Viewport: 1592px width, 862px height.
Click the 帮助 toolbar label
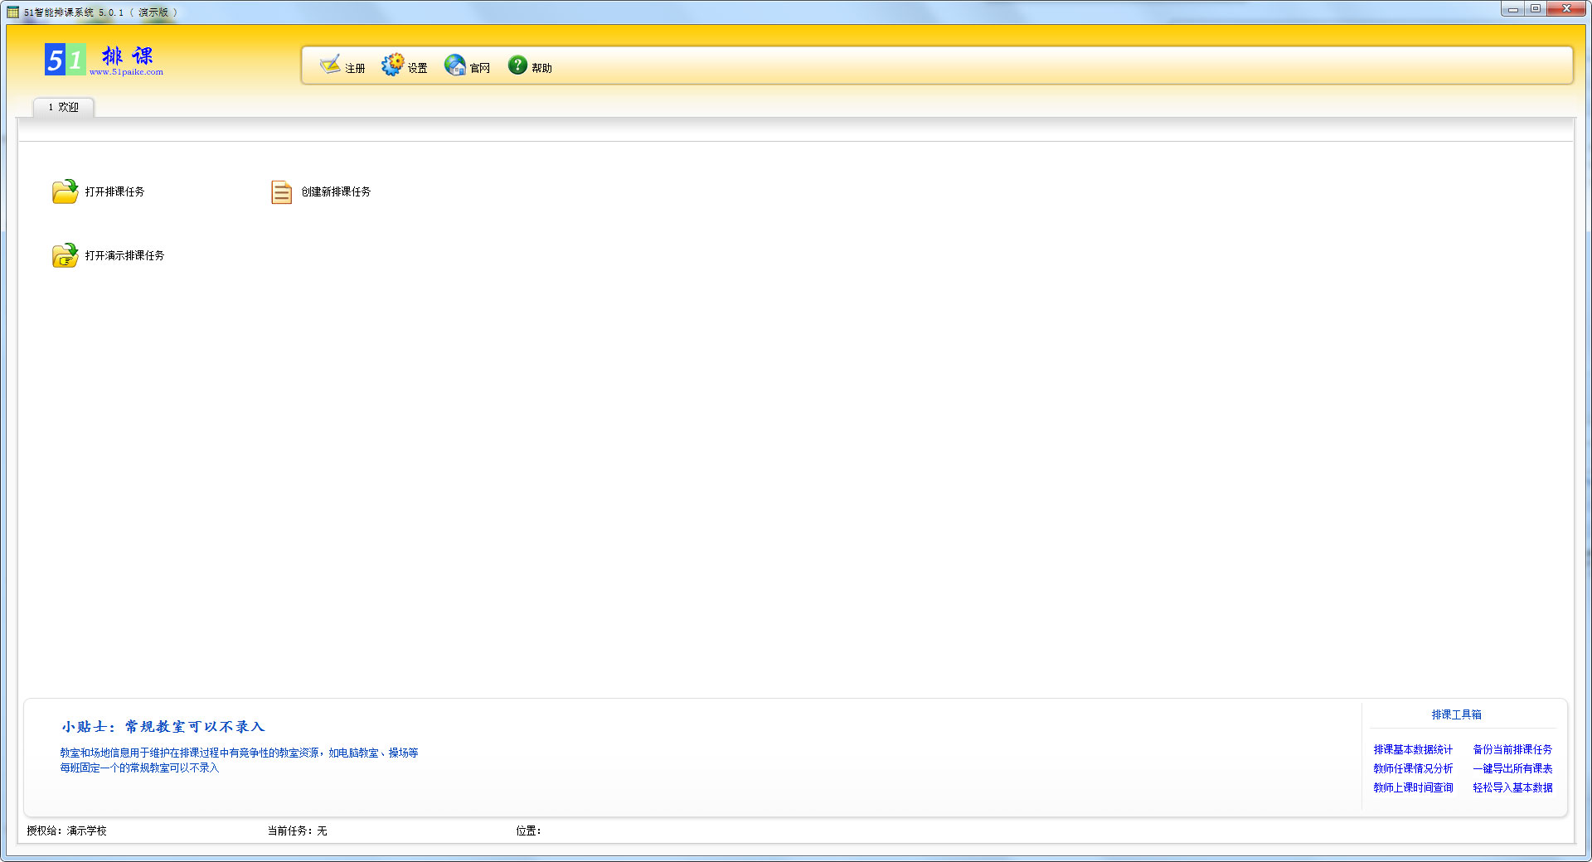[x=541, y=68]
